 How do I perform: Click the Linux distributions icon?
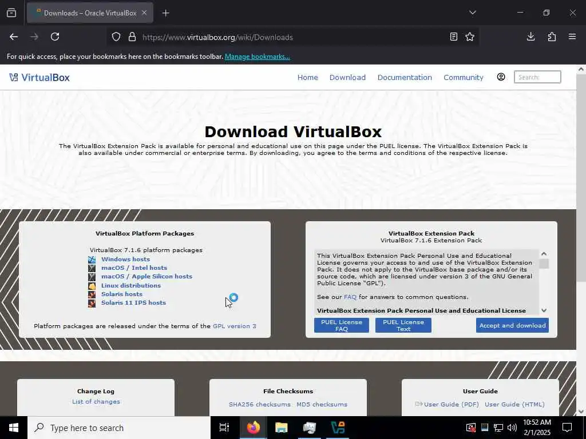[x=92, y=286]
